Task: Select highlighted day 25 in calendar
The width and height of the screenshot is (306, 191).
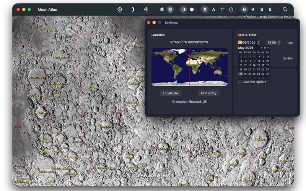Action: click(241, 74)
